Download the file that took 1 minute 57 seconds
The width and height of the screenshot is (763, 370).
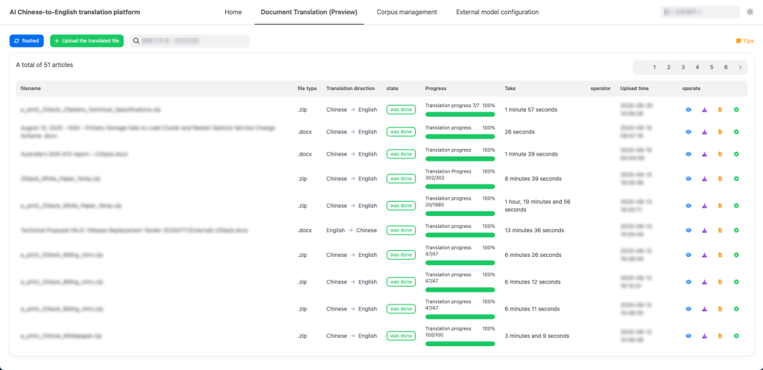coord(704,110)
